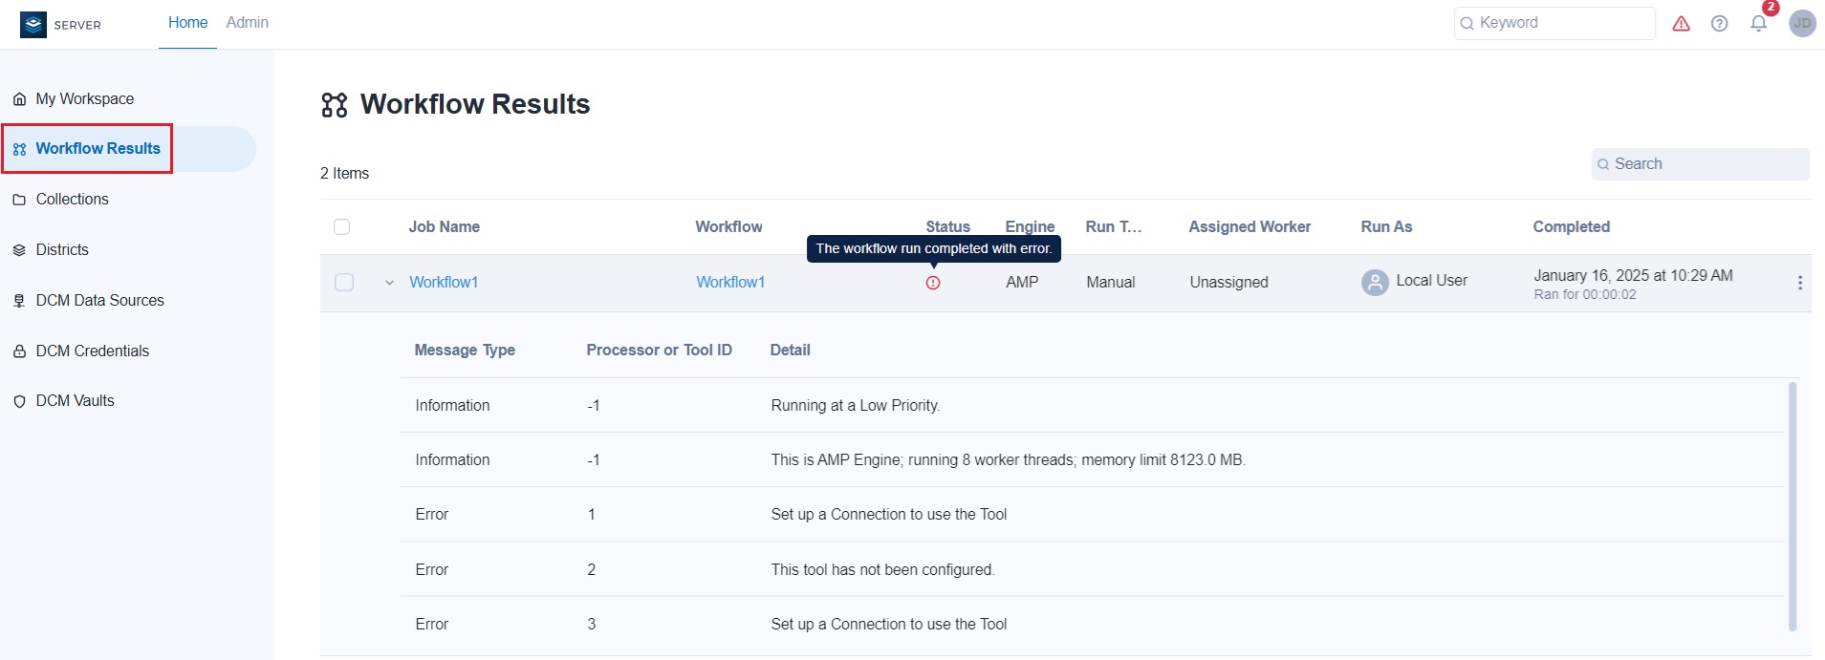Check the Workflow1 row checkbox
1825x660 pixels.
point(344,283)
